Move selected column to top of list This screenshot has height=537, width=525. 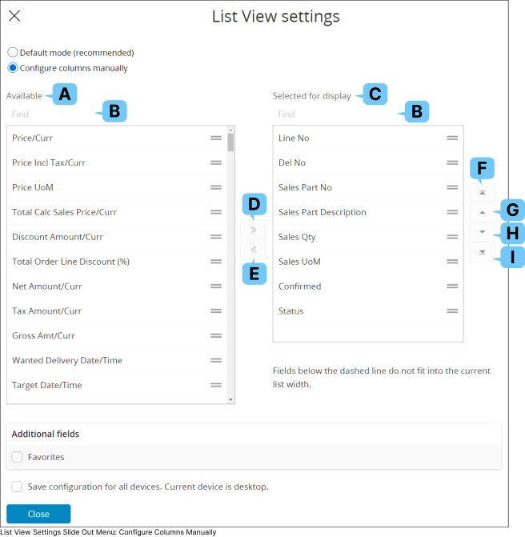click(482, 193)
